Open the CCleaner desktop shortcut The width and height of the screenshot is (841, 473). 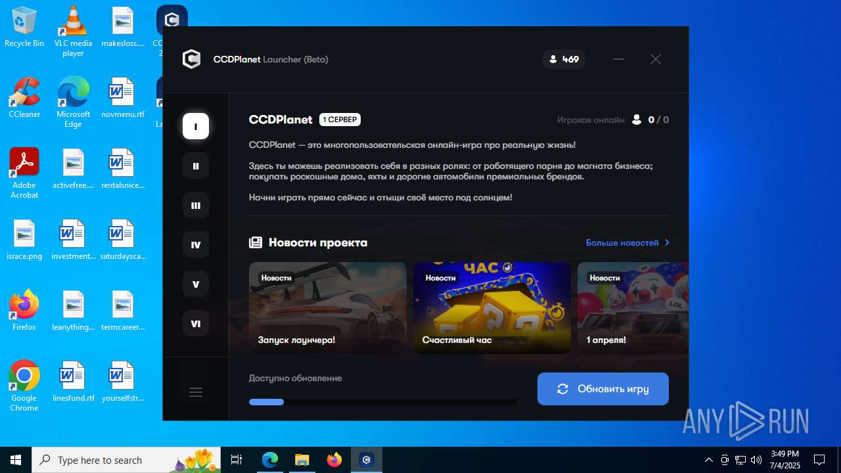(24, 98)
